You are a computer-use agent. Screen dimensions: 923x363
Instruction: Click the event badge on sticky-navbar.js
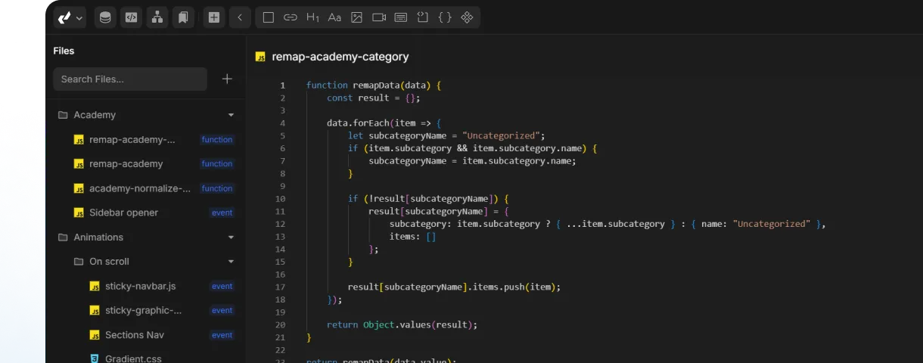pos(222,287)
